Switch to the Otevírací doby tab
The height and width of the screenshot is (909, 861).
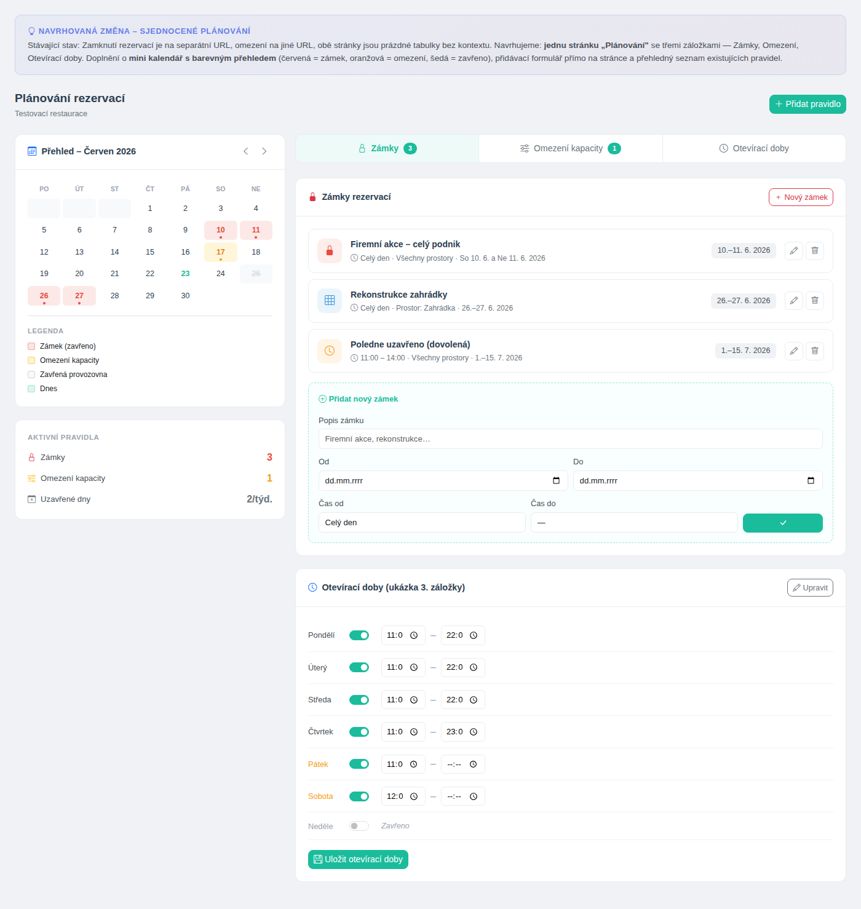coord(754,148)
